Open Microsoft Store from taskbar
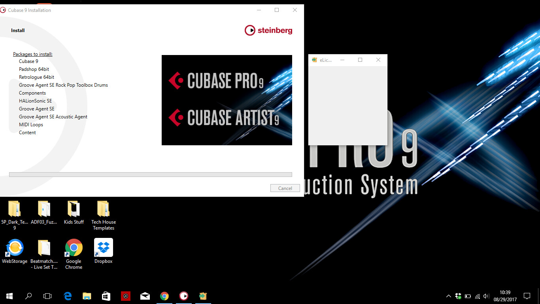 pos(106,296)
